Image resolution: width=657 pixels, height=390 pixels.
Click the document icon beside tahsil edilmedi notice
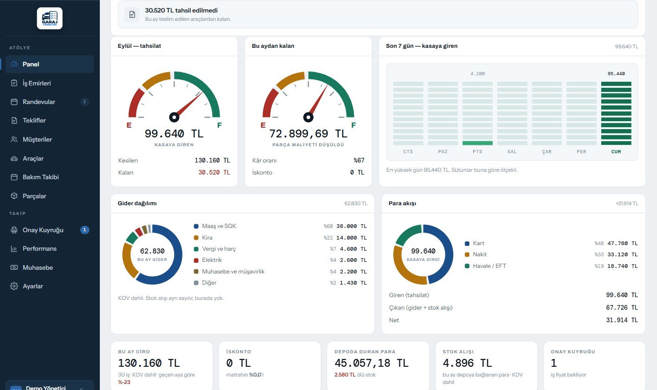click(132, 14)
